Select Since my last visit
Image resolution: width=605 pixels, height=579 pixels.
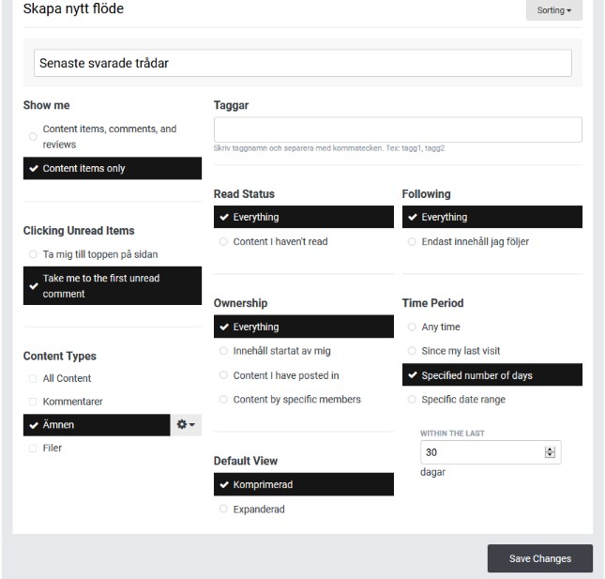[x=461, y=351]
